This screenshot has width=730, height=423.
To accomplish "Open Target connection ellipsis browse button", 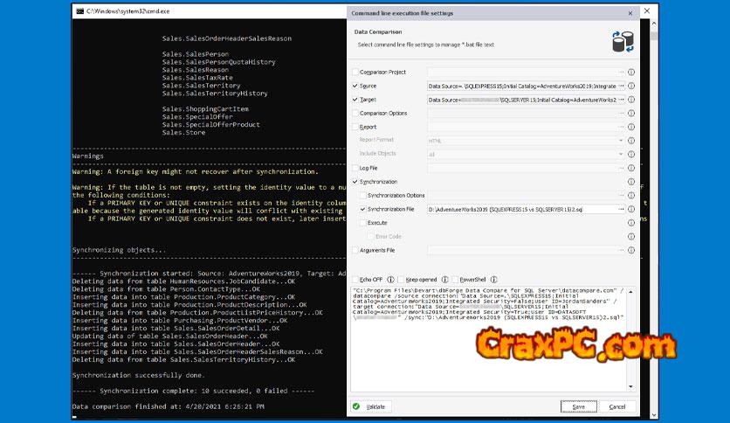I will point(621,100).
